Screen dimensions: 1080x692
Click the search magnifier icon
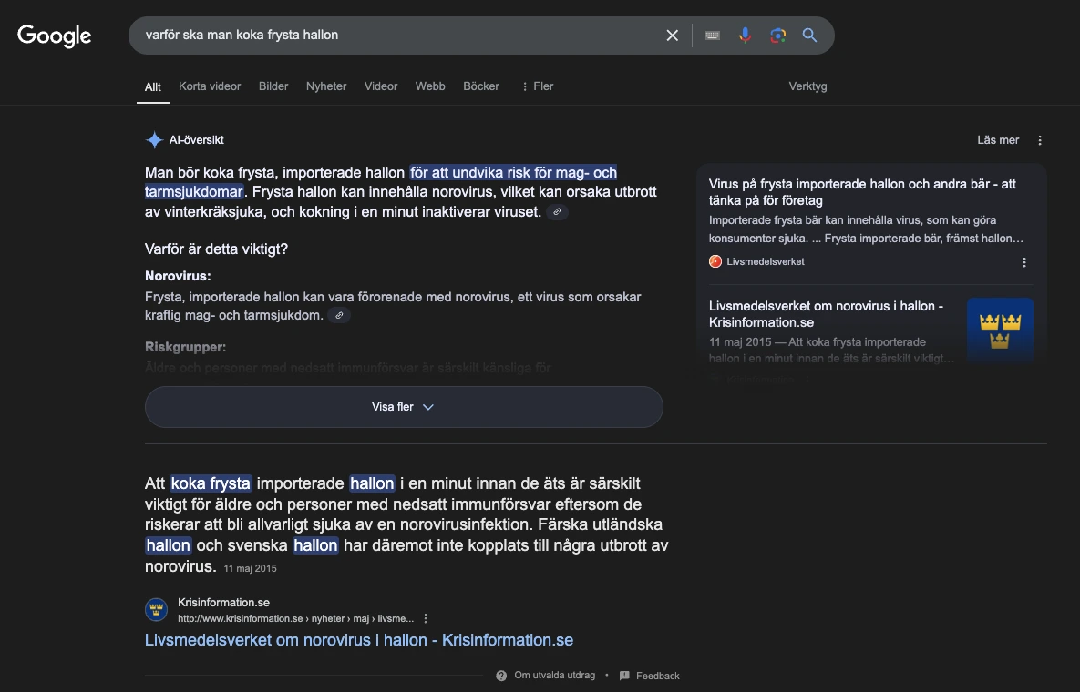809,35
